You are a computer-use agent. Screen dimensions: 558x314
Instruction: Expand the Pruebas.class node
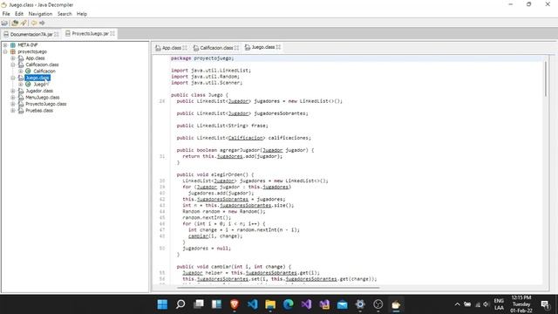coord(13,111)
